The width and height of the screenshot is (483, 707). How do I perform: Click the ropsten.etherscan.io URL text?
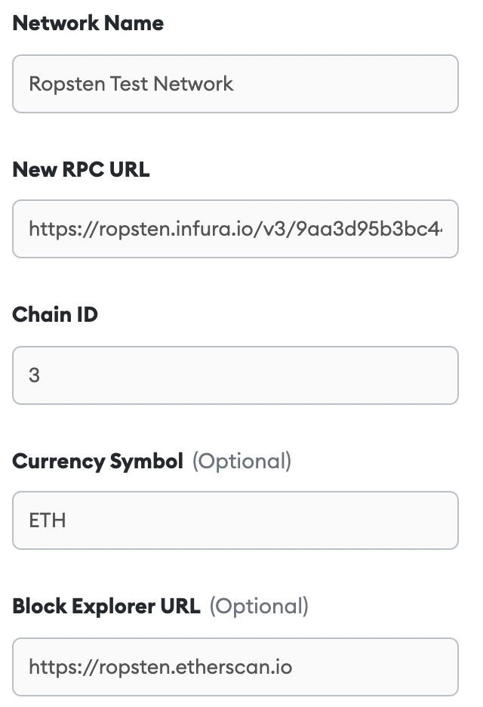[160, 667]
